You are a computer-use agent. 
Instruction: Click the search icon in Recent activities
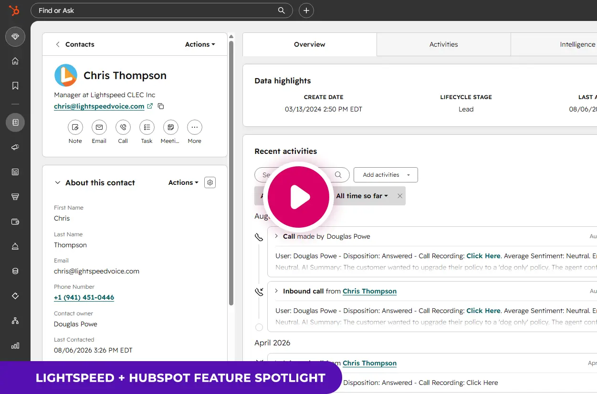point(338,175)
